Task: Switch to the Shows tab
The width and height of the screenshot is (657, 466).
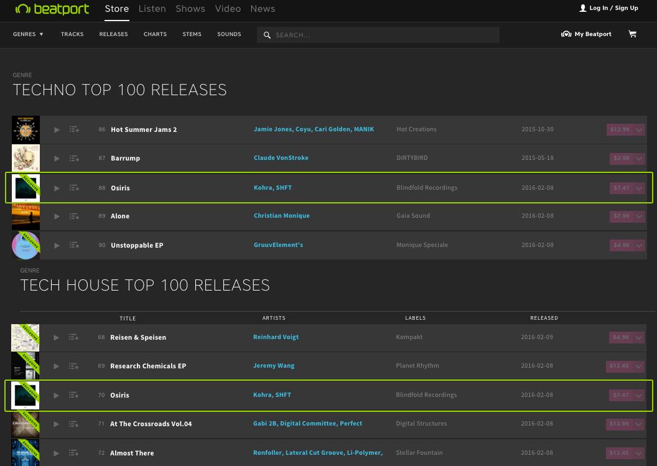Action: pos(190,9)
